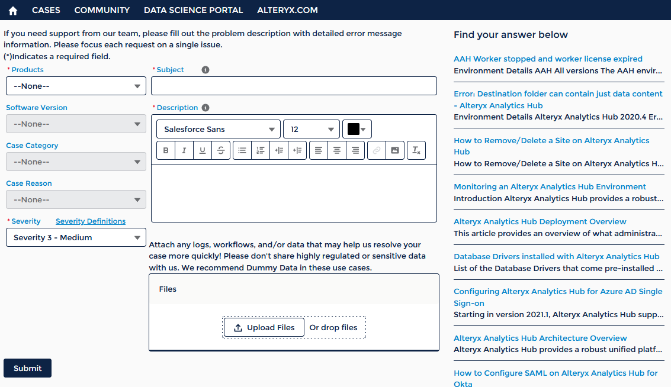
Task: Show the Subject field info tooltip
Action: click(x=206, y=70)
